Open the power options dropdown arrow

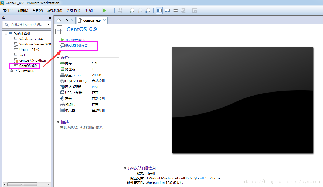point(110,10)
